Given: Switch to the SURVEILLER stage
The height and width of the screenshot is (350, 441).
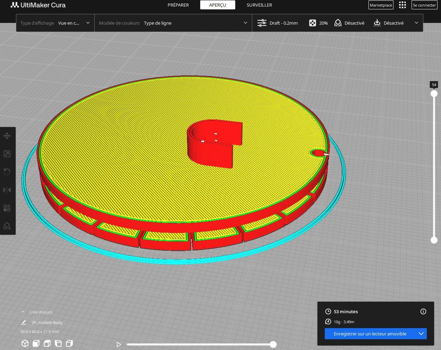Looking at the screenshot, I should (259, 5).
